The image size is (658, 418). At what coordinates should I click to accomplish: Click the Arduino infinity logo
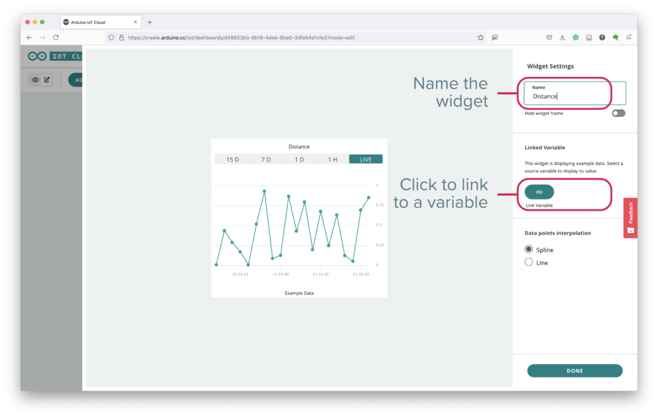click(x=37, y=56)
